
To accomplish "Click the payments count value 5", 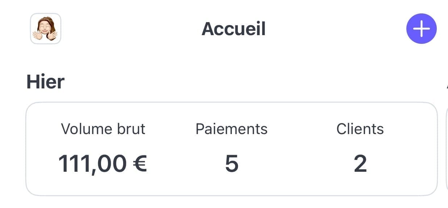I will point(232,164).
